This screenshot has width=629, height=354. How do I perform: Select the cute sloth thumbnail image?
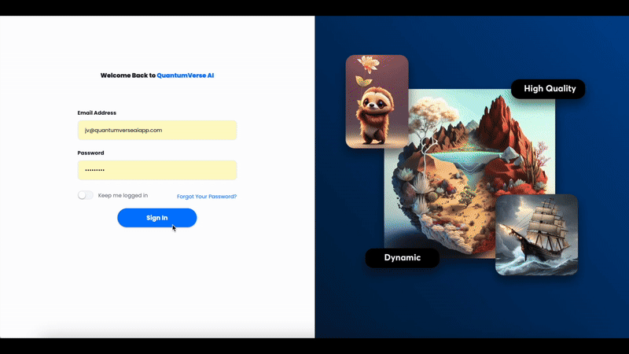(x=377, y=101)
